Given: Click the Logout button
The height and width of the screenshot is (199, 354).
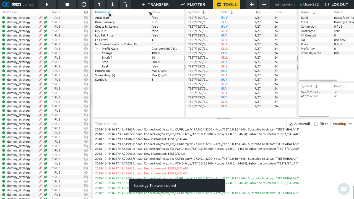Looking at the screenshot, I should click(337, 4).
